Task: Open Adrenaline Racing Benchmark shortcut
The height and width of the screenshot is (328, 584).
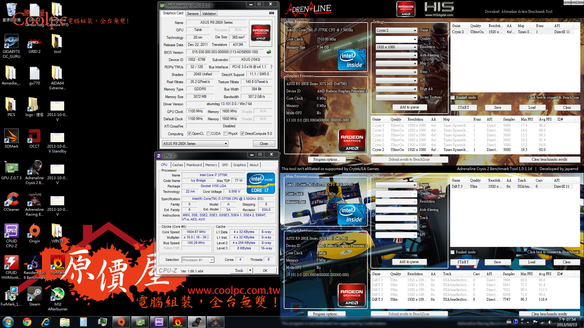Action: (x=34, y=203)
